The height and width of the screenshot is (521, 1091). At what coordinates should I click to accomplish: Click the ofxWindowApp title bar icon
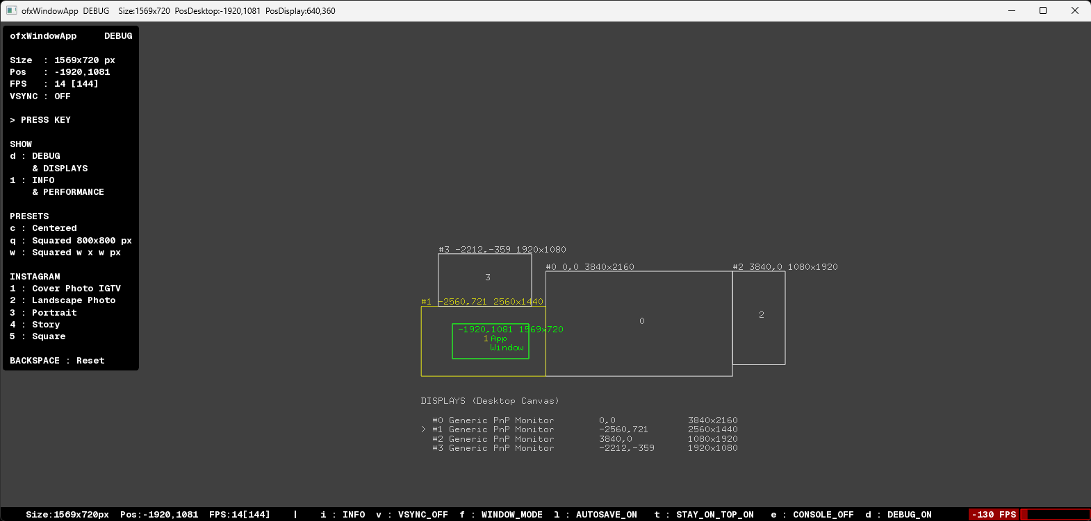11,10
